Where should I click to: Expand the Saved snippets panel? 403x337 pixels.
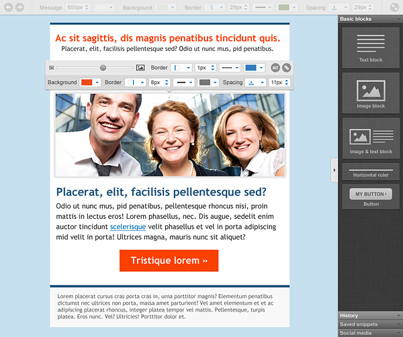370,324
